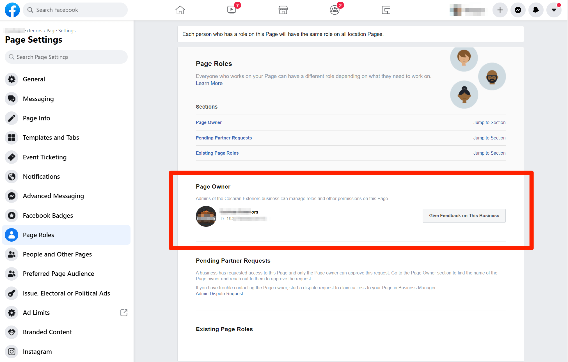Click the Learn More link

(x=209, y=83)
